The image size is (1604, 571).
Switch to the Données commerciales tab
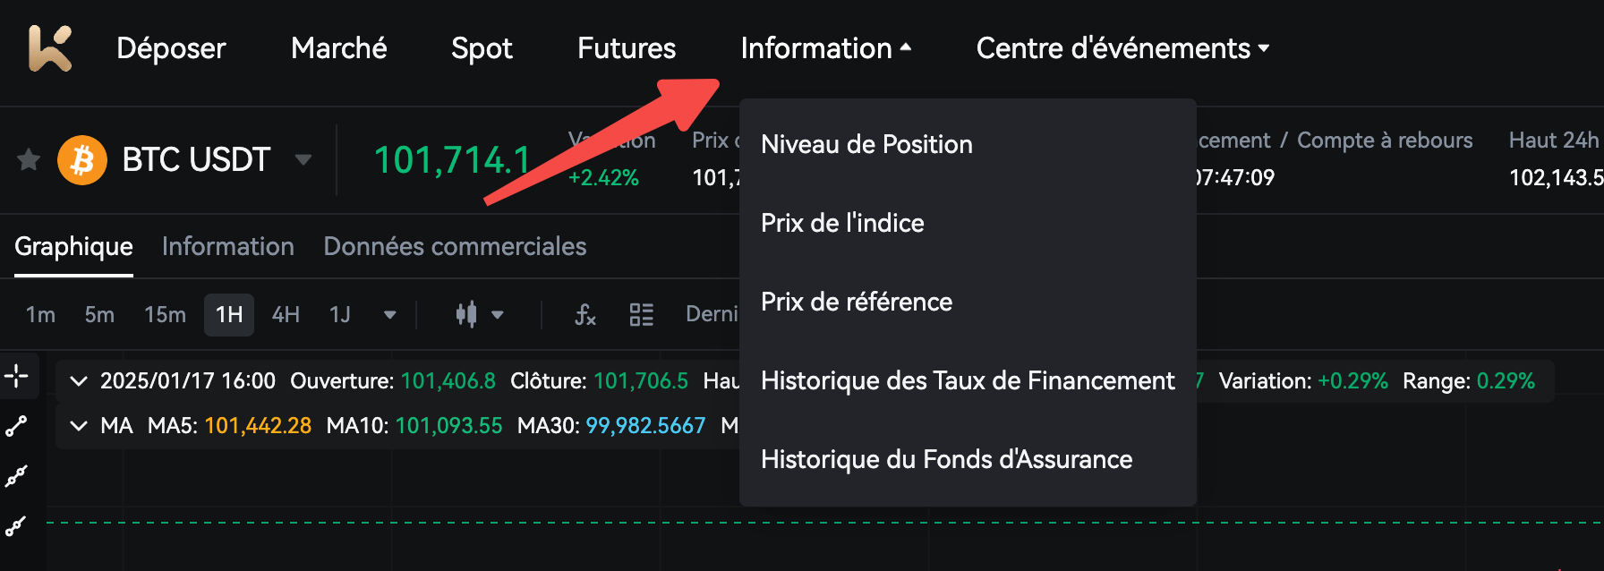pyautogui.click(x=455, y=246)
